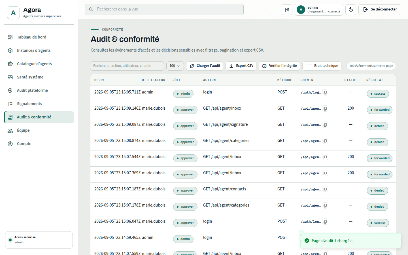The image size is (408, 255).
Task: Click timestamp 2026-09-05T23:14:59.465Z
Action: pos(117,237)
